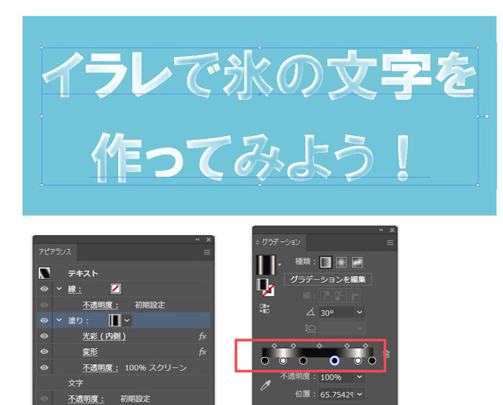This screenshot has width=503, height=405.
Task: Select the first black gradient stop
Action: (x=265, y=361)
